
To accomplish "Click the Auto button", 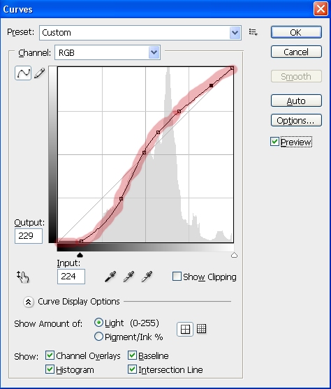I will pos(296,101).
